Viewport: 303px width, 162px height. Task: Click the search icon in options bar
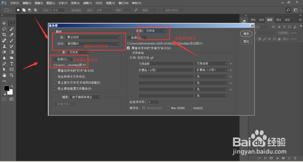click(x=288, y=10)
